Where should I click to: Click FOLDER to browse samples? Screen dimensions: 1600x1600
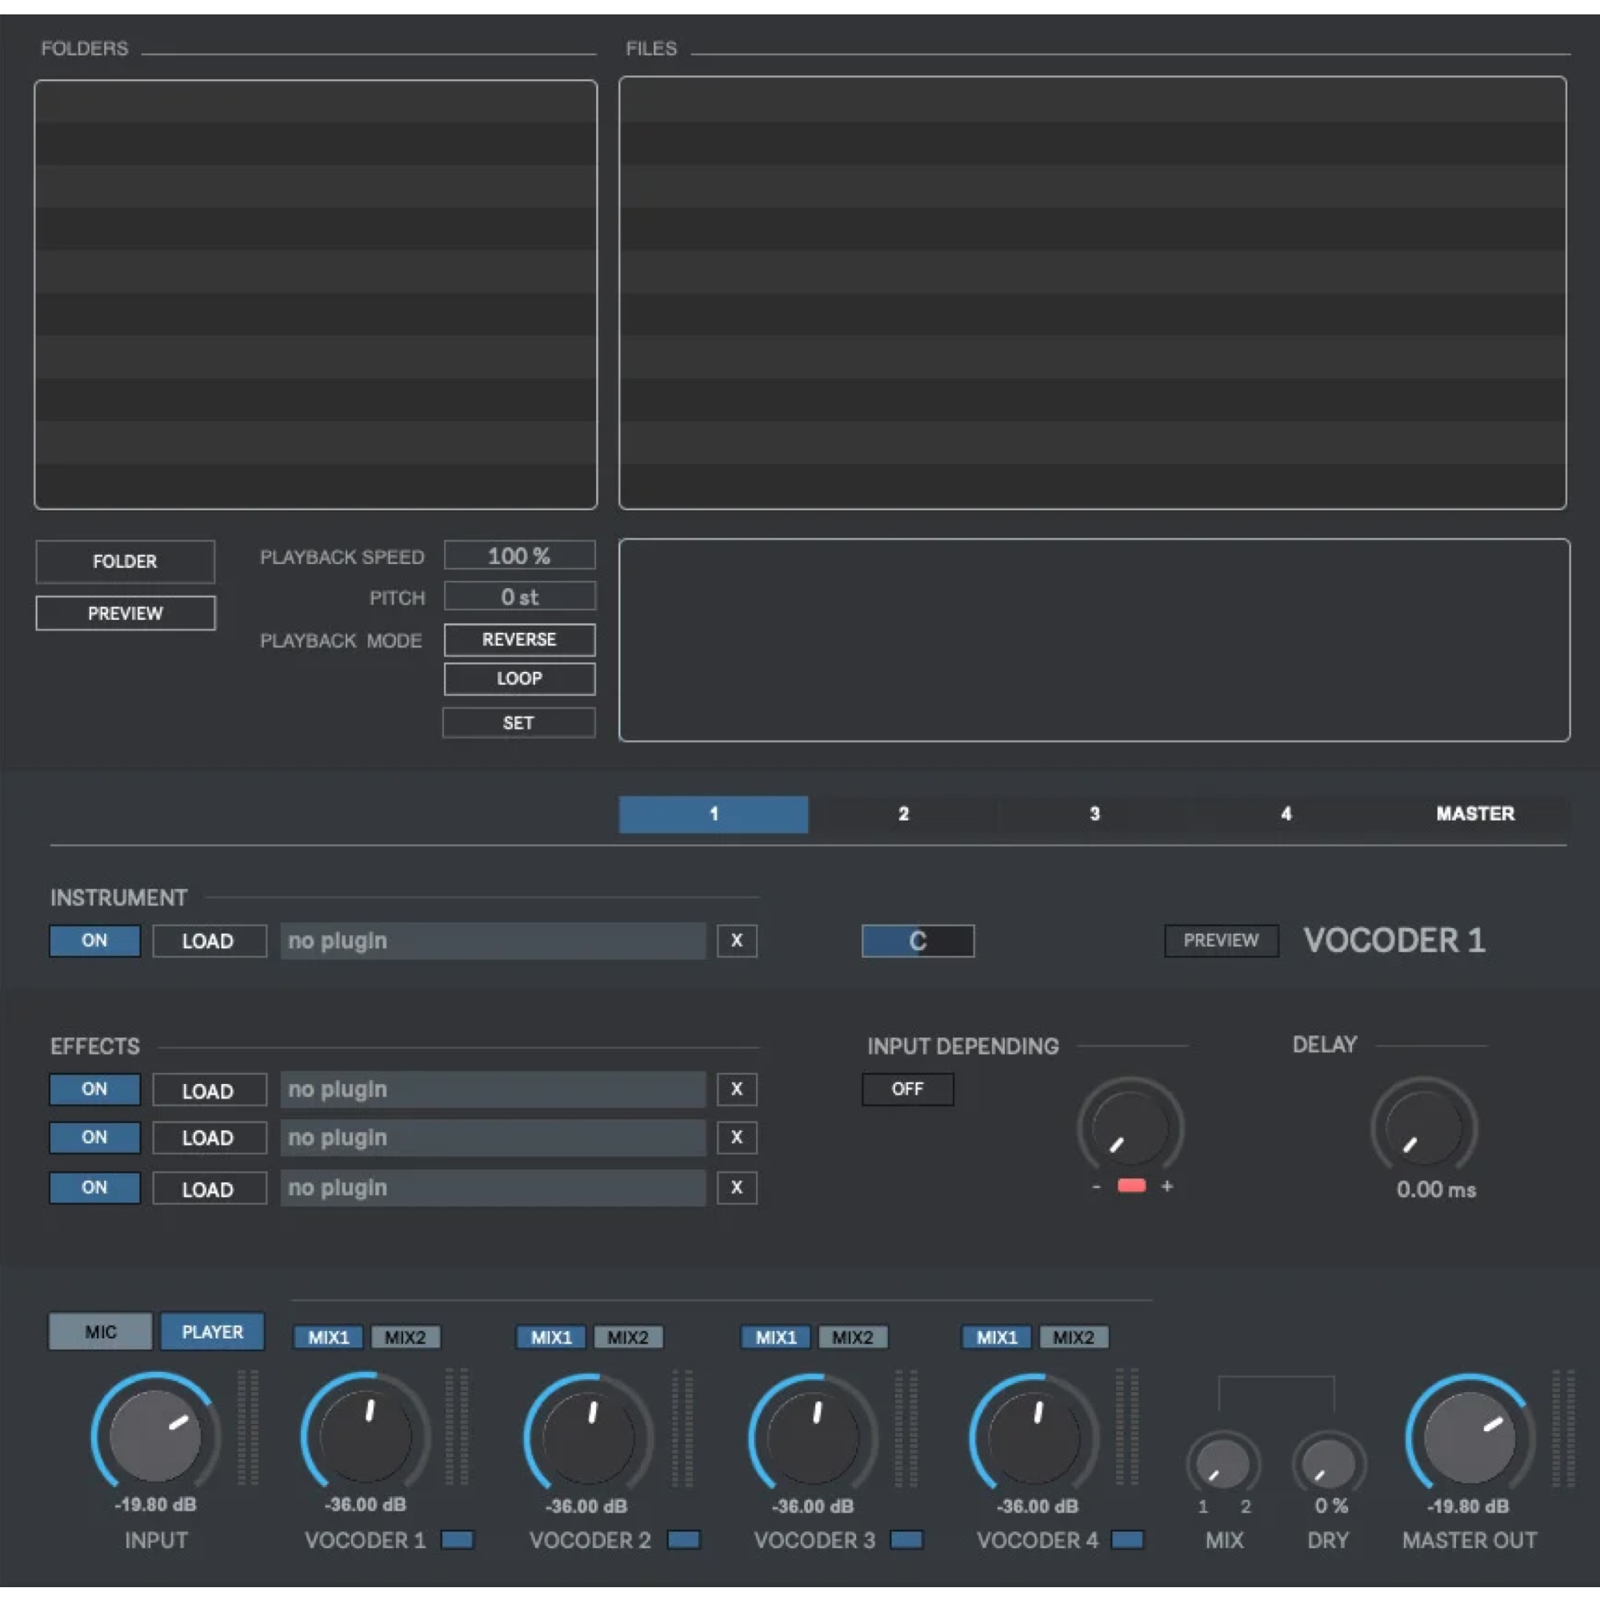pos(125,562)
